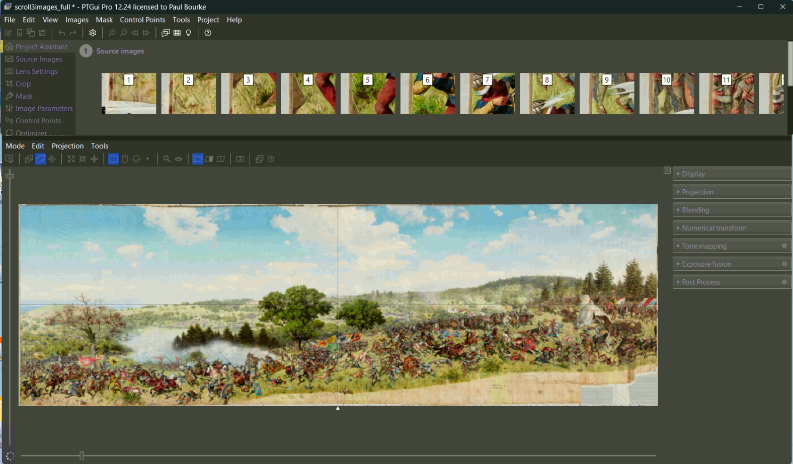This screenshot has height=464, width=793.
Task: Select the set center point crosshair icon
Action: click(x=52, y=159)
